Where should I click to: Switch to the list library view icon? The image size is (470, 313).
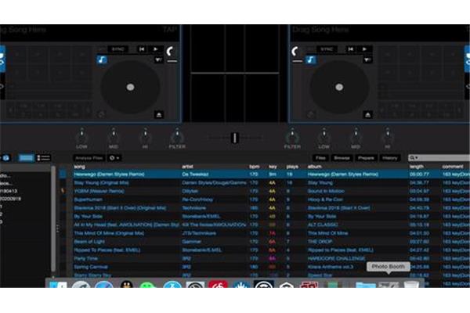(x=43, y=158)
